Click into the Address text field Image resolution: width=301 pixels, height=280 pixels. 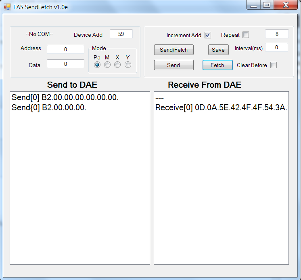click(65, 49)
